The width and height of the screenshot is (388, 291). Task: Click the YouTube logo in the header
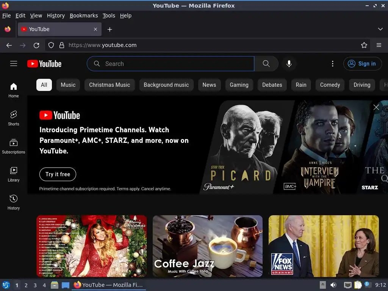(44, 64)
